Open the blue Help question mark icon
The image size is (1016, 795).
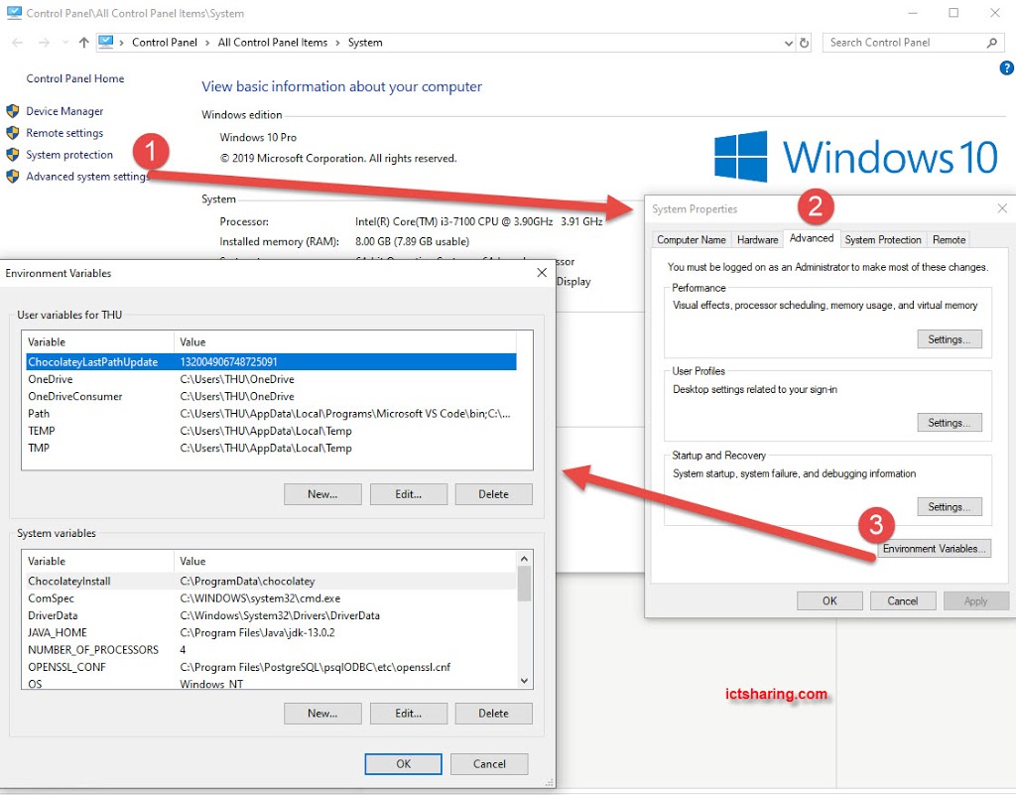pyautogui.click(x=1007, y=67)
